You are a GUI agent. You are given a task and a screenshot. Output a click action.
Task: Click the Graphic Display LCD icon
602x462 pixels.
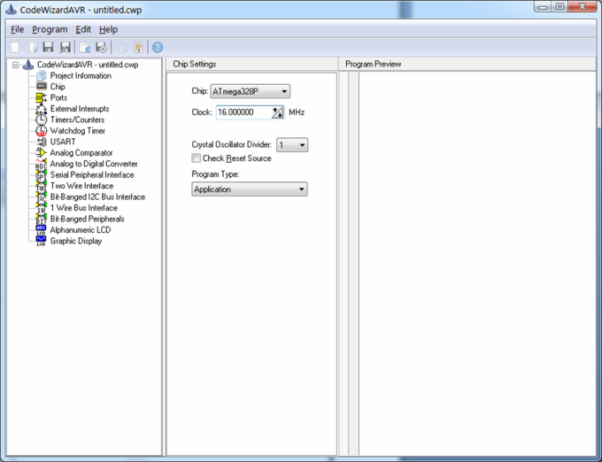(x=41, y=241)
